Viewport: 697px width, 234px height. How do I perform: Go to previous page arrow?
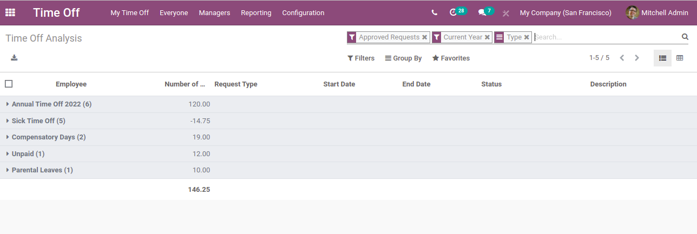[x=622, y=58]
